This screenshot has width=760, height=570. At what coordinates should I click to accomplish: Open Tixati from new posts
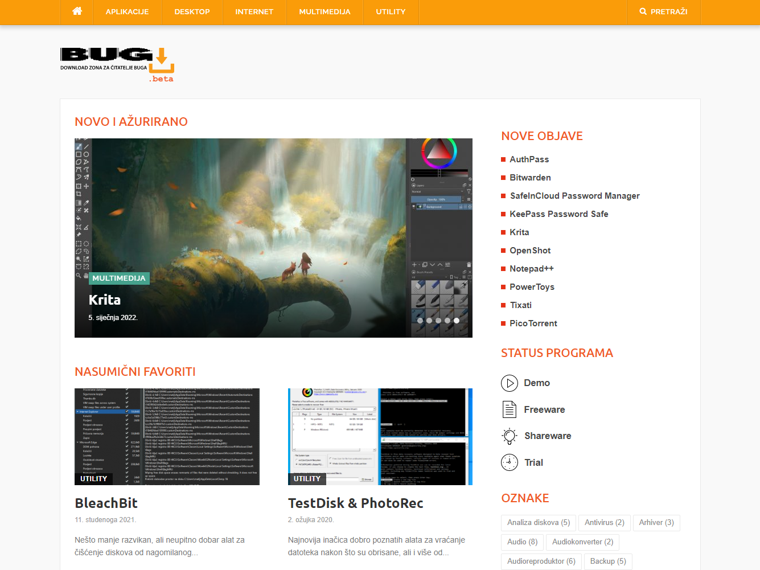click(x=520, y=305)
